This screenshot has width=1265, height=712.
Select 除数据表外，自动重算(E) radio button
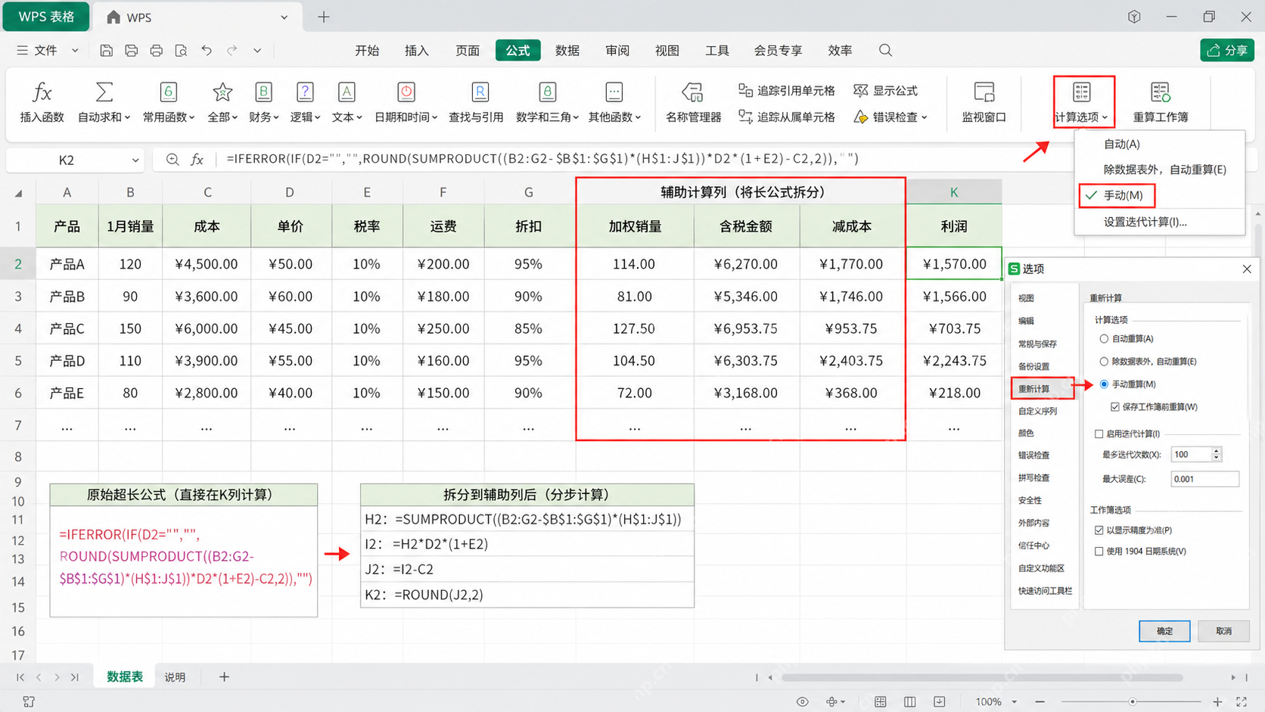pyautogui.click(x=1104, y=362)
